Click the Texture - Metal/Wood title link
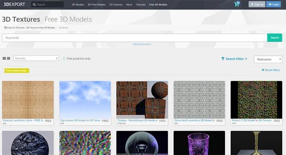The image size is (286, 155). 138,120
